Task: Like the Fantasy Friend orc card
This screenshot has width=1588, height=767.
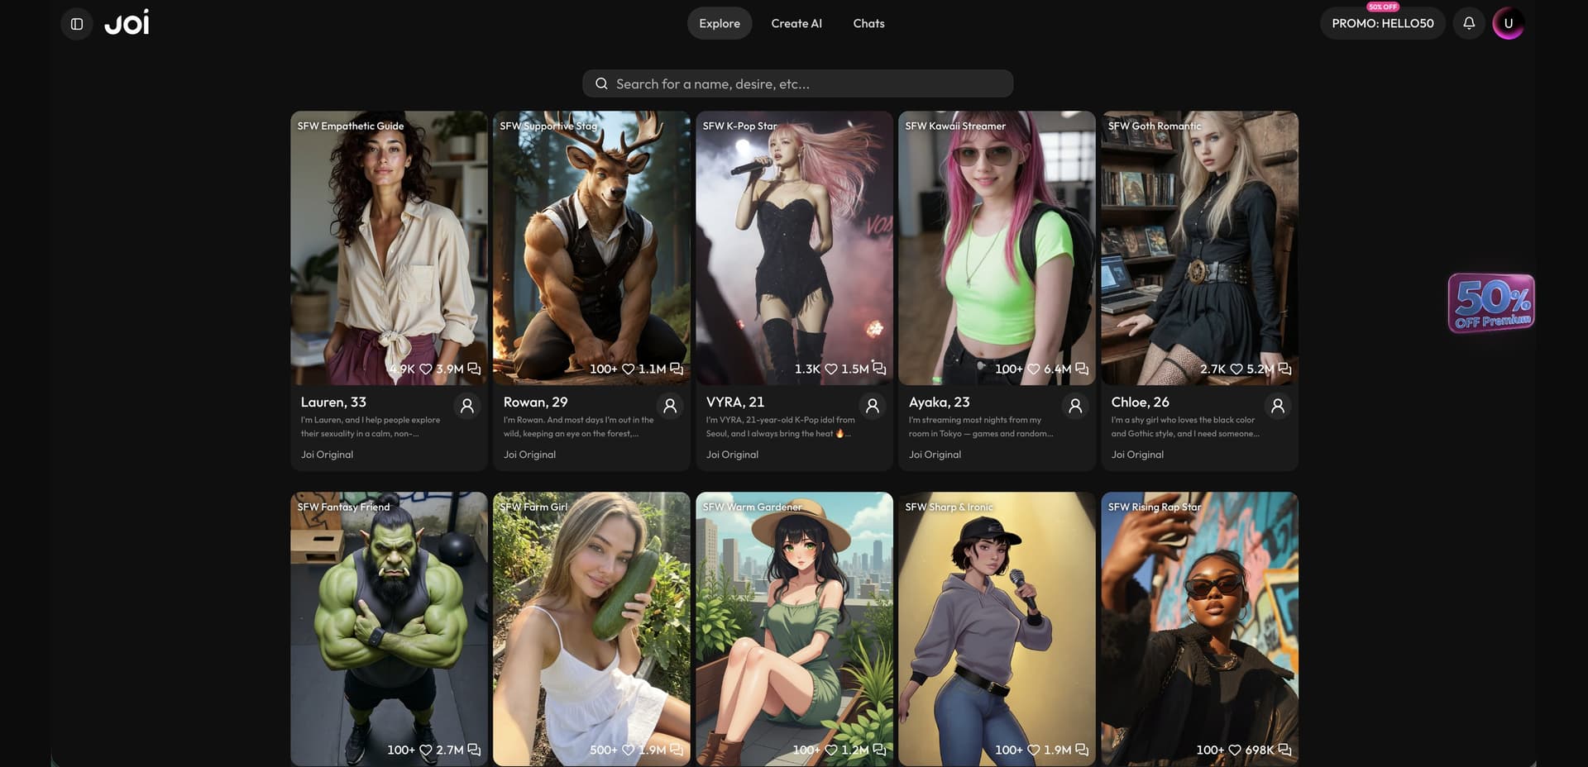Action: 426,750
